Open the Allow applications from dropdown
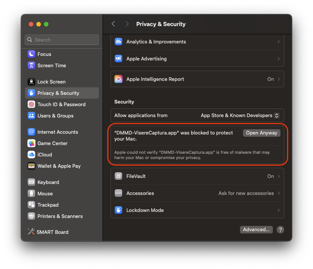Viewport: 313px width, 269px height. tap(240, 115)
